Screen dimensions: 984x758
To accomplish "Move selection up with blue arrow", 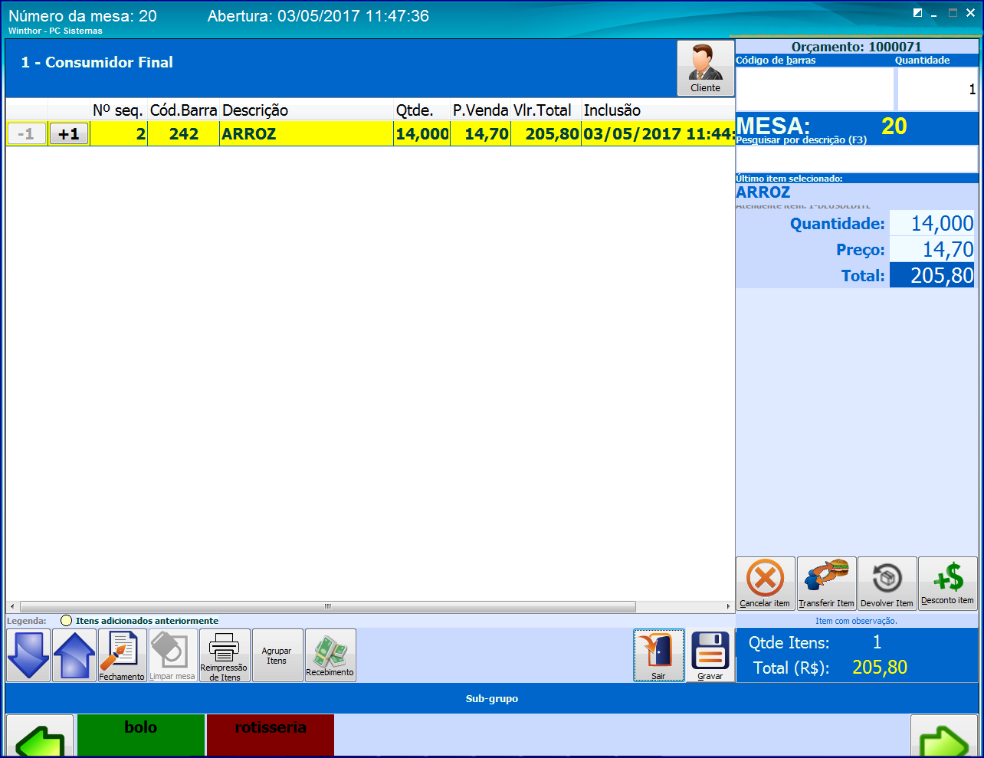I will point(74,655).
